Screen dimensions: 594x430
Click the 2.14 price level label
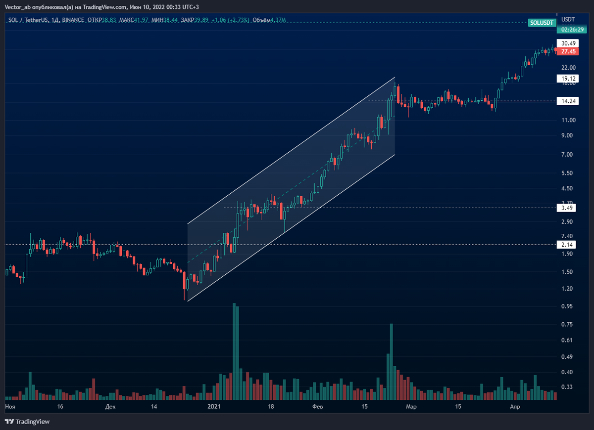tap(567, 245)
